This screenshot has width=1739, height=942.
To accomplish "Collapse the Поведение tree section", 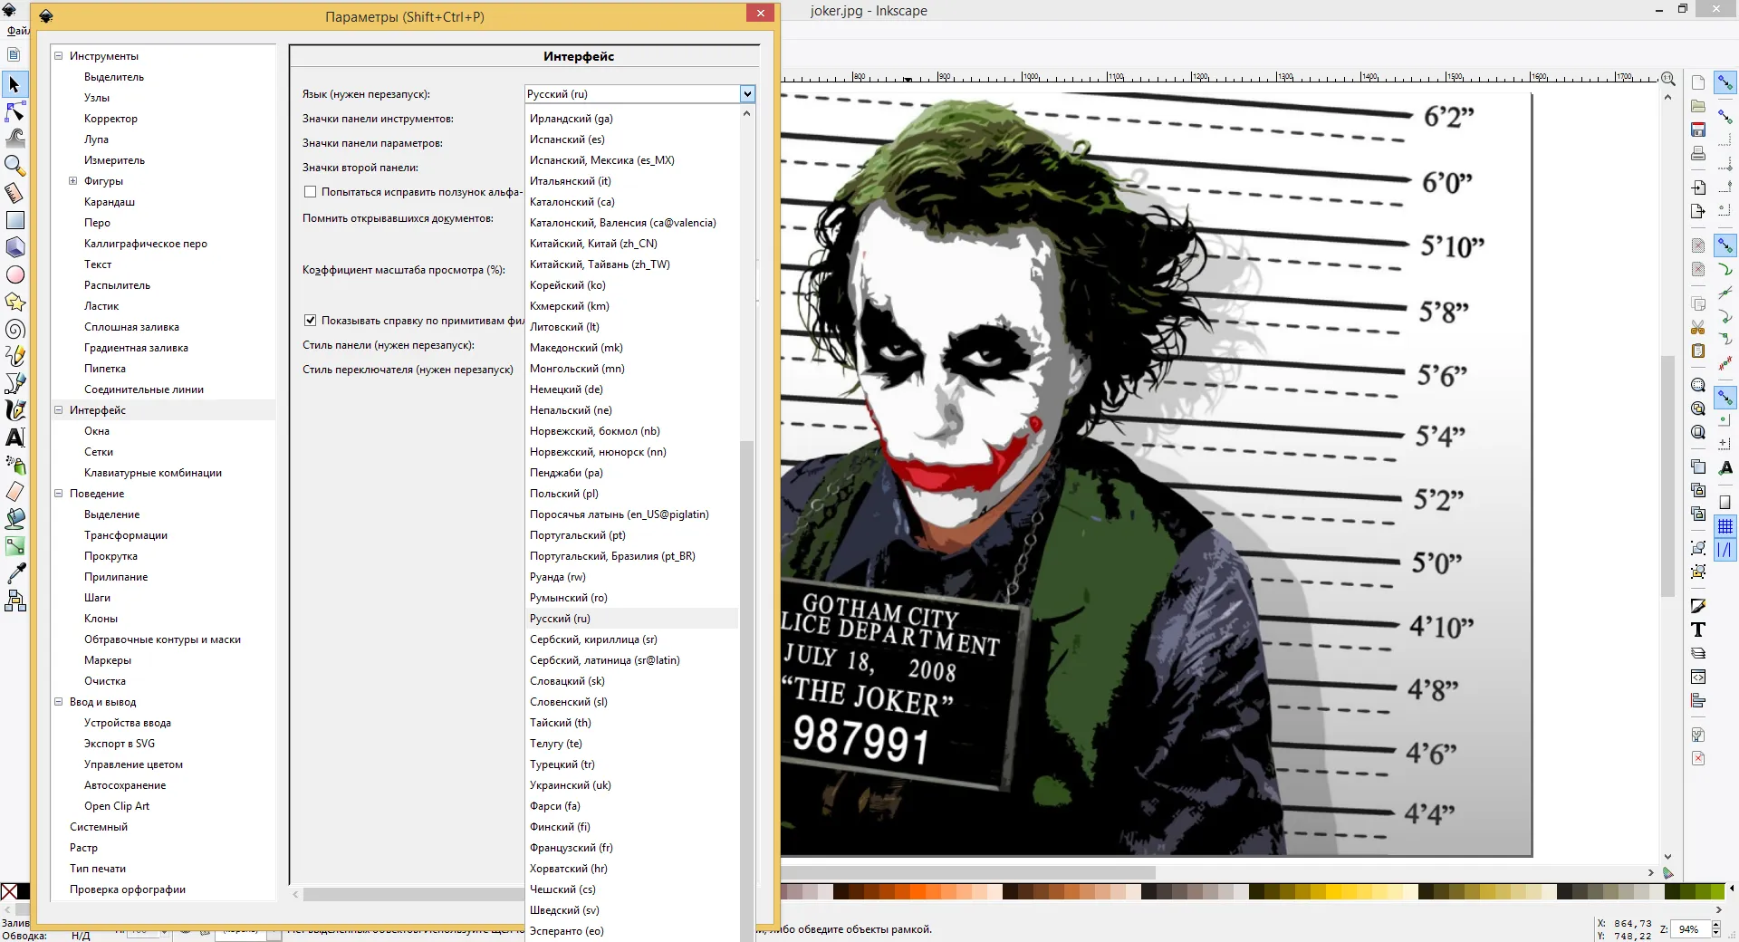I will 58,494.
